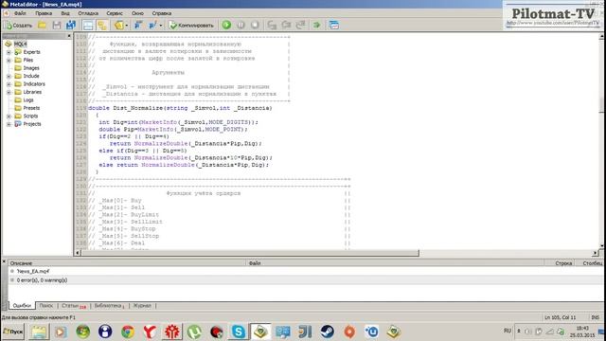Expand the Scripts folder in Navigator

click(9, 117)
